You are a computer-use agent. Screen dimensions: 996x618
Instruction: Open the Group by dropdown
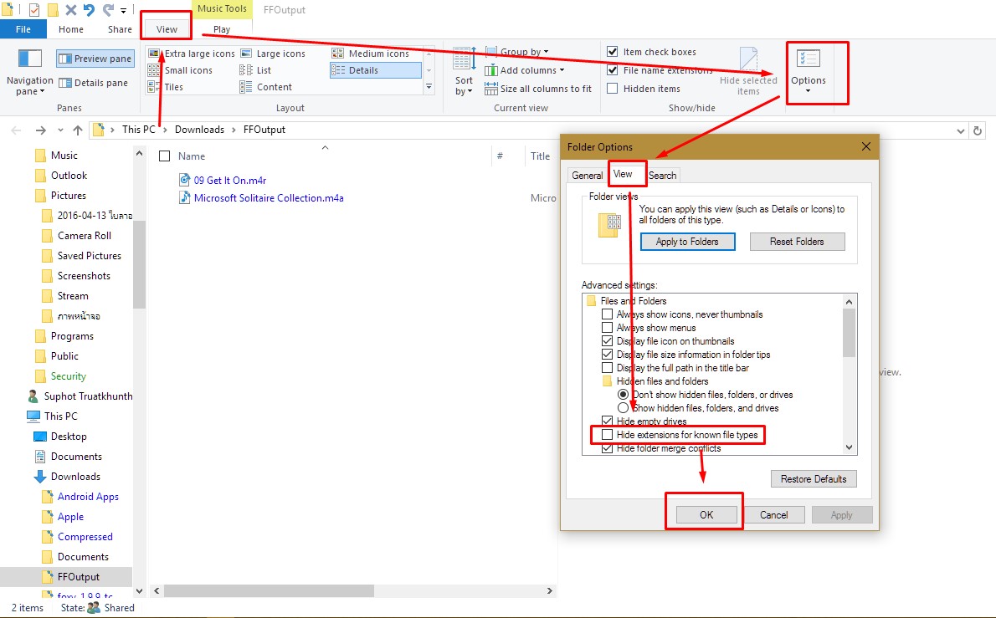(516, 51)
